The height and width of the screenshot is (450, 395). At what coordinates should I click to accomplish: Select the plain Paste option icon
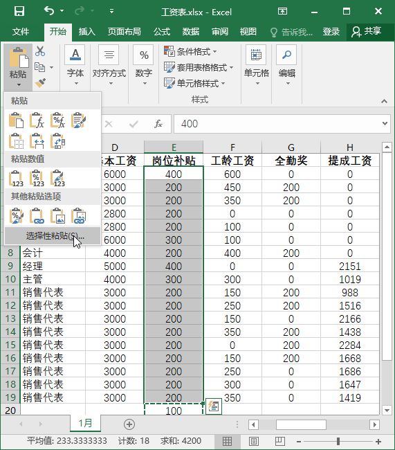[x=17, y=120]
